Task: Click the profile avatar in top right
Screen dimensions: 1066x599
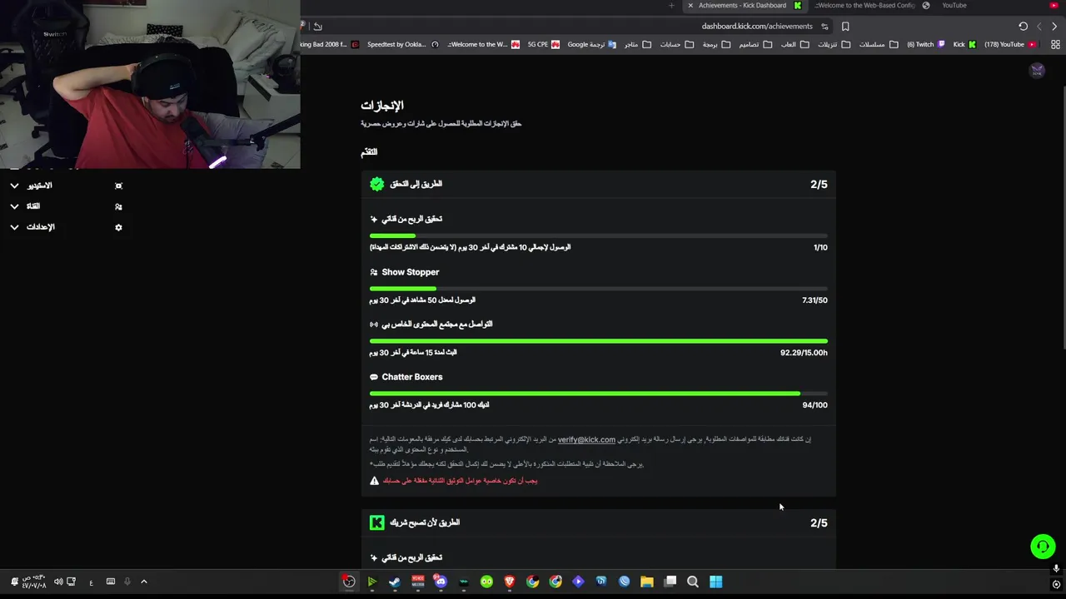Action: (x=1037, y=72)
